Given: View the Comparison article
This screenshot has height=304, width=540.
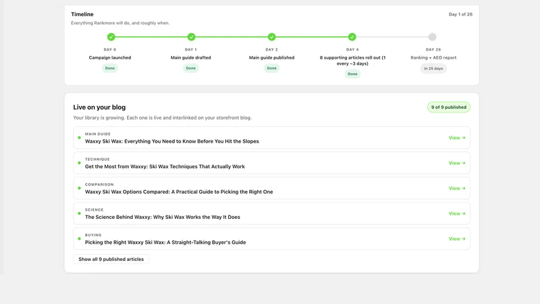Looking at the screenshot, I should pyautogui.click(x=457, y=188).
